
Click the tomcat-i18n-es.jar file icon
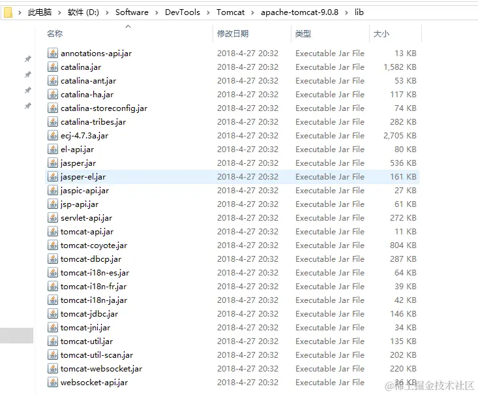[x=53, y=273]
